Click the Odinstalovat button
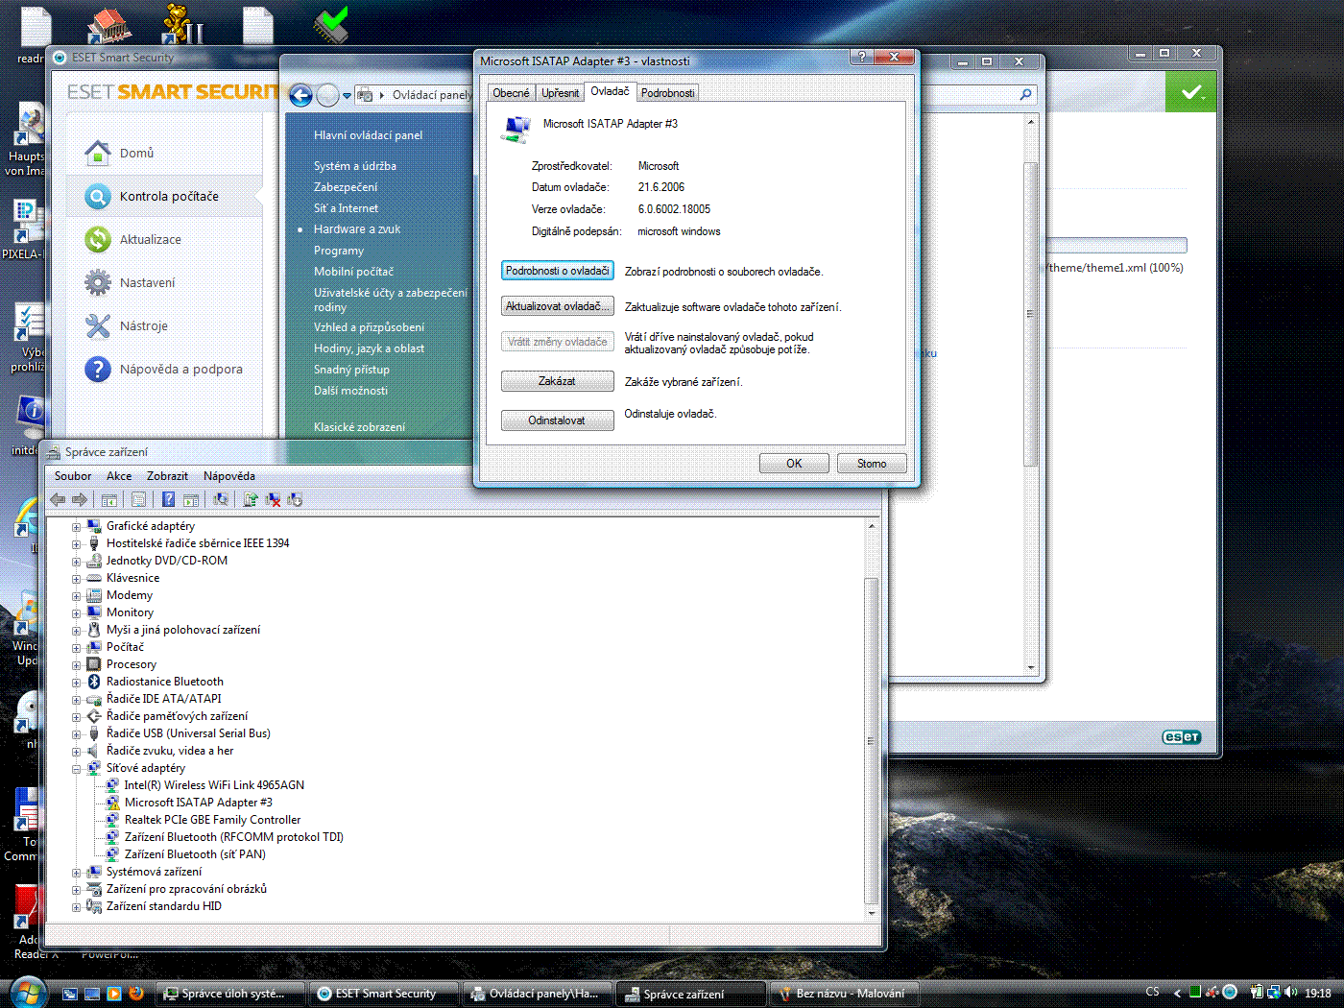The width and height of the screenshot is (1344, 1008). (x=557, y=420)
